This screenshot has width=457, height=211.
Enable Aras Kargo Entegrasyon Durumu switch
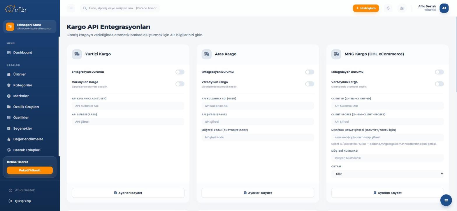coord(310,72)
